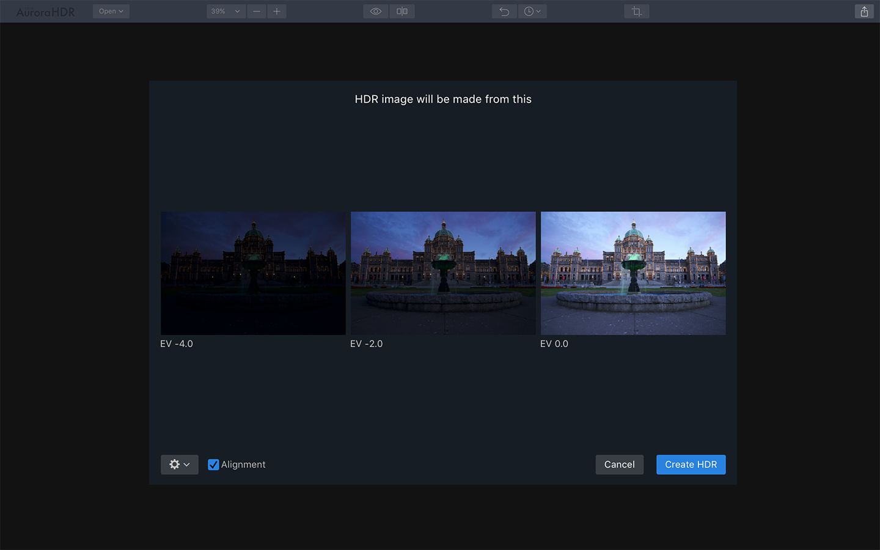This screenshot has width=880, height=550.
Task: Select the EV -4.0 bracket thumbnail
Action: pos(253,273)
